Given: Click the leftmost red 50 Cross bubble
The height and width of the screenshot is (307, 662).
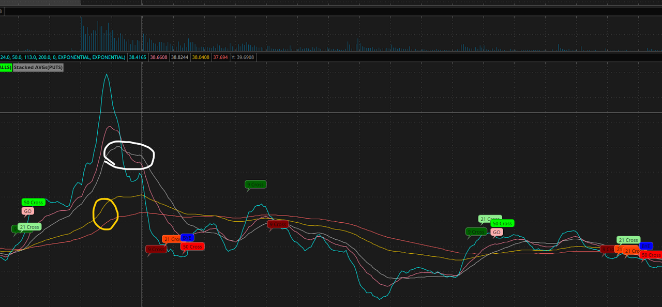Looking at the screenshot, I should click(192, 247).
